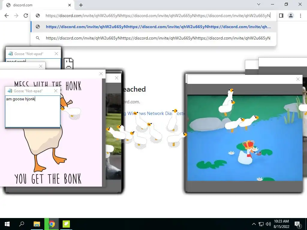Open the tab search chevron in title bar
Image resolution: width=307 pixels, height=230 pixels.
pyautogui.click(x=259, y=4)
